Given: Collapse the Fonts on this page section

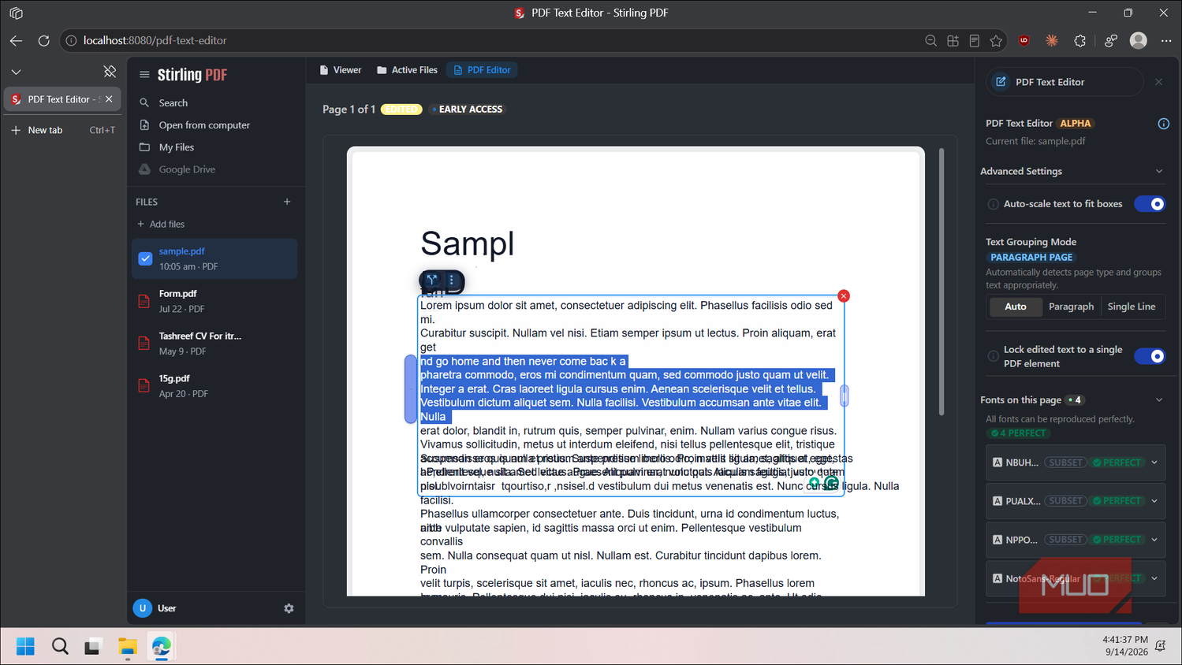Looking at the screenshot, I should [x=1158, y=400].
